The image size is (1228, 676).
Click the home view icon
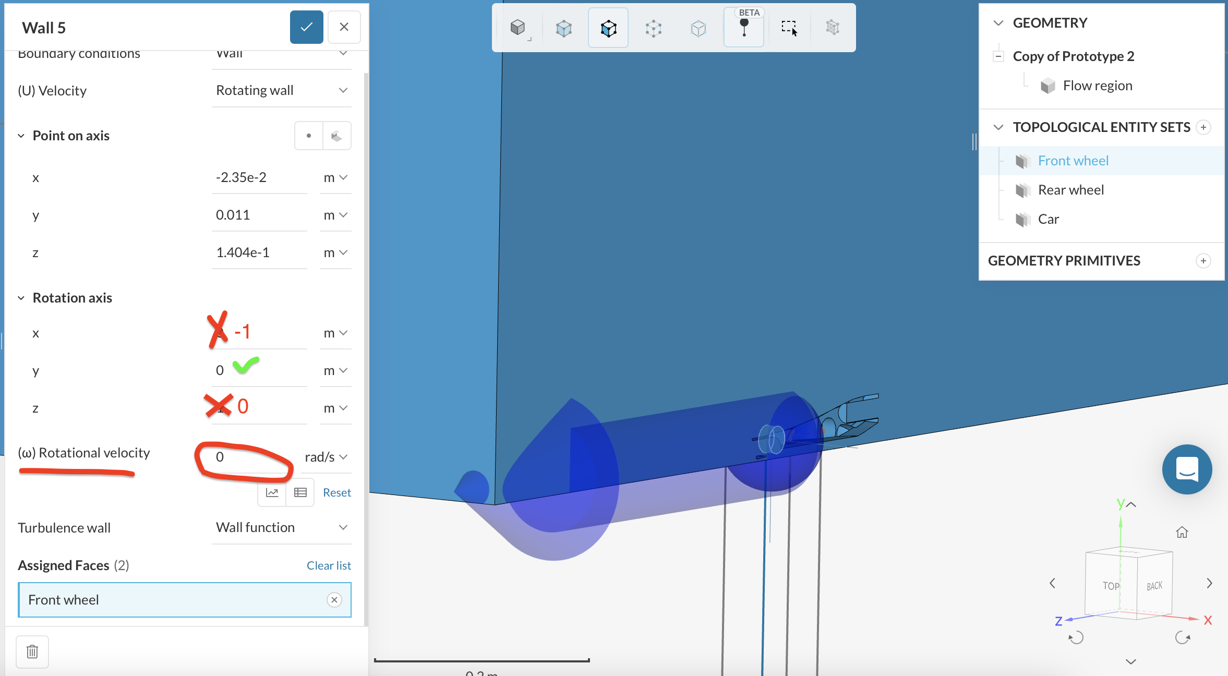pos(1182,532)
